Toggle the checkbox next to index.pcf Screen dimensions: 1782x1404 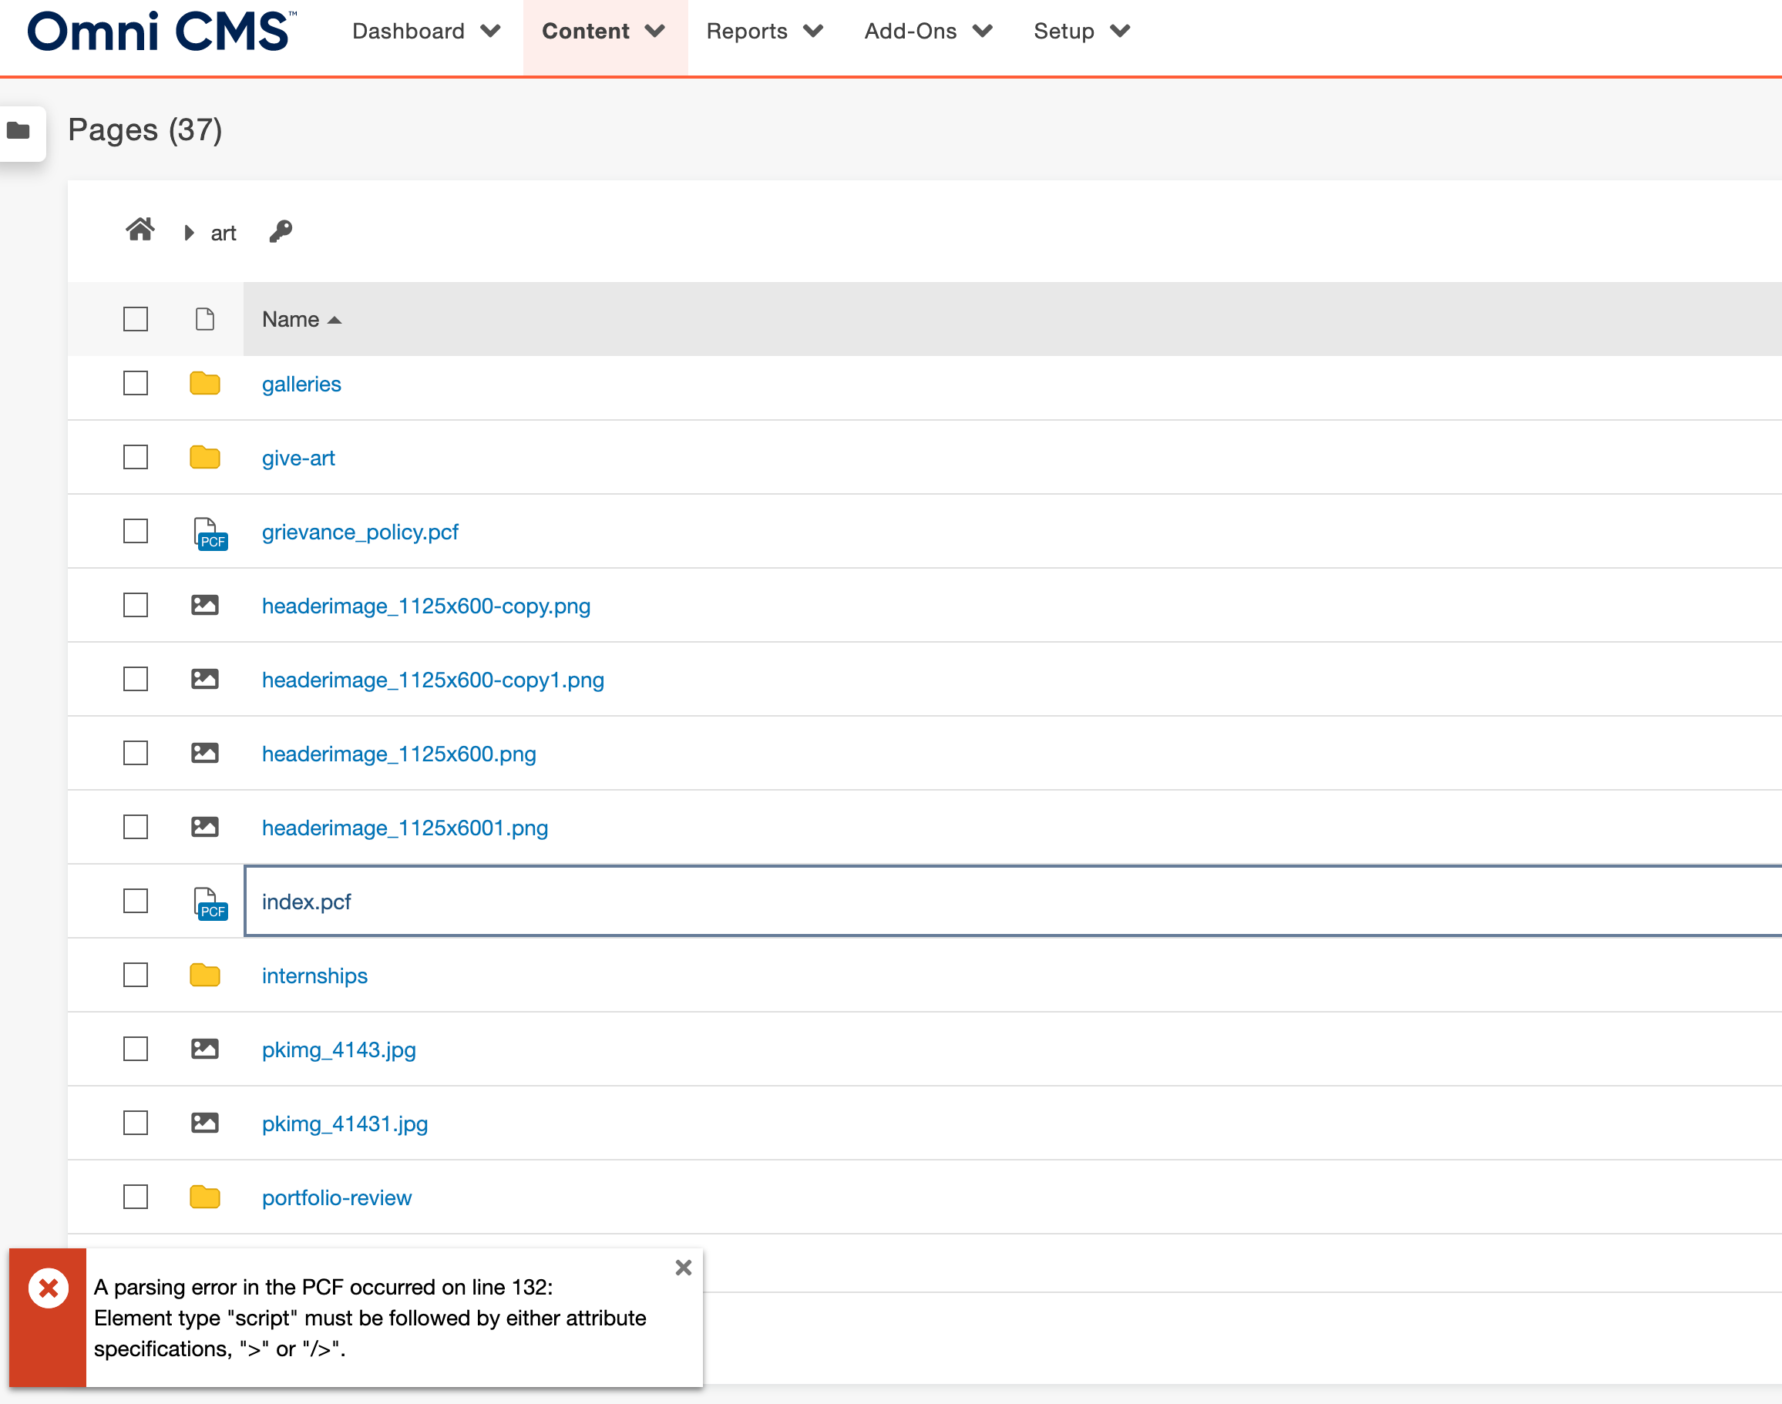pos(135,901)
